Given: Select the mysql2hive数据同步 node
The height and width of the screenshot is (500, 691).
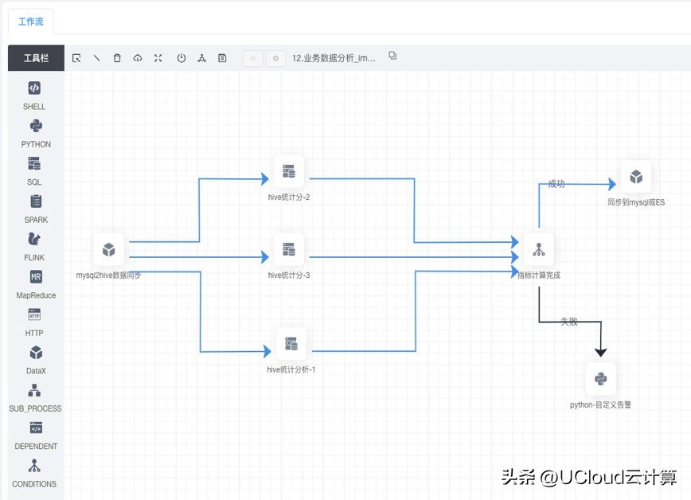Looking at the screenshot, I should pos(109,249).
